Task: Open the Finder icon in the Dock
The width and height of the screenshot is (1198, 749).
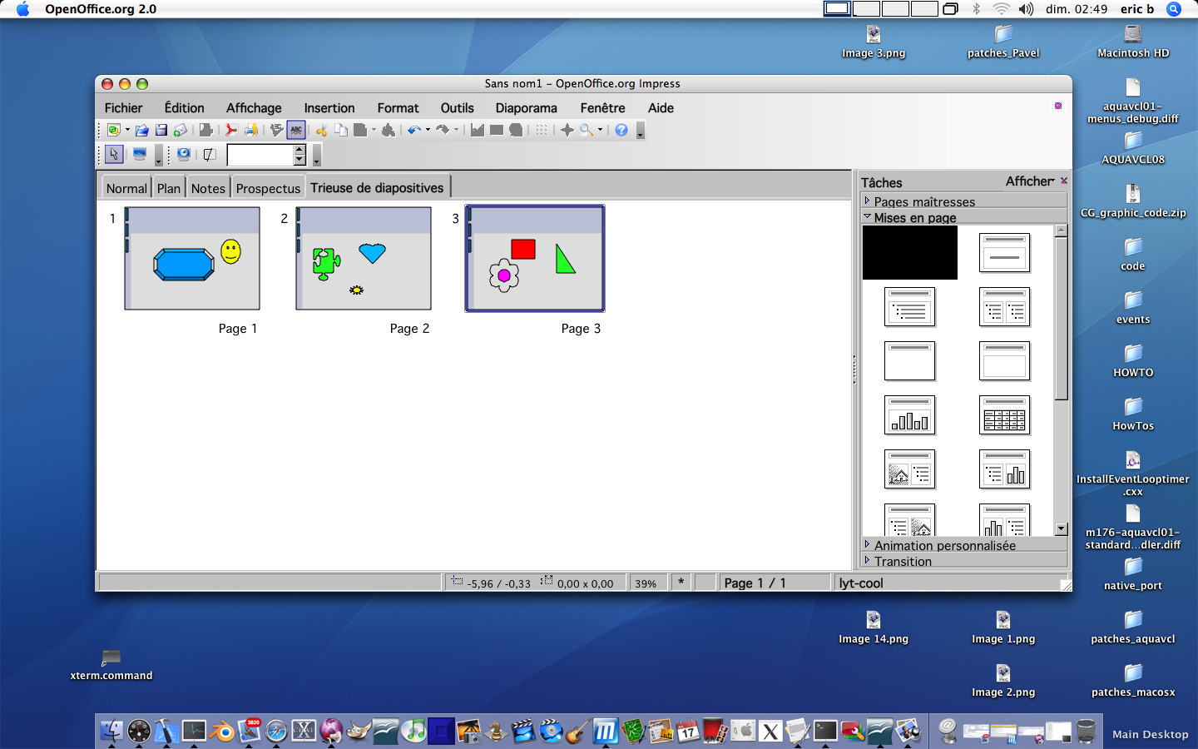Action: click(111, 731)
